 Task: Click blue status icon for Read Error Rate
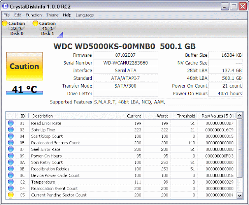pyautogui.click(x=11, y=123)
